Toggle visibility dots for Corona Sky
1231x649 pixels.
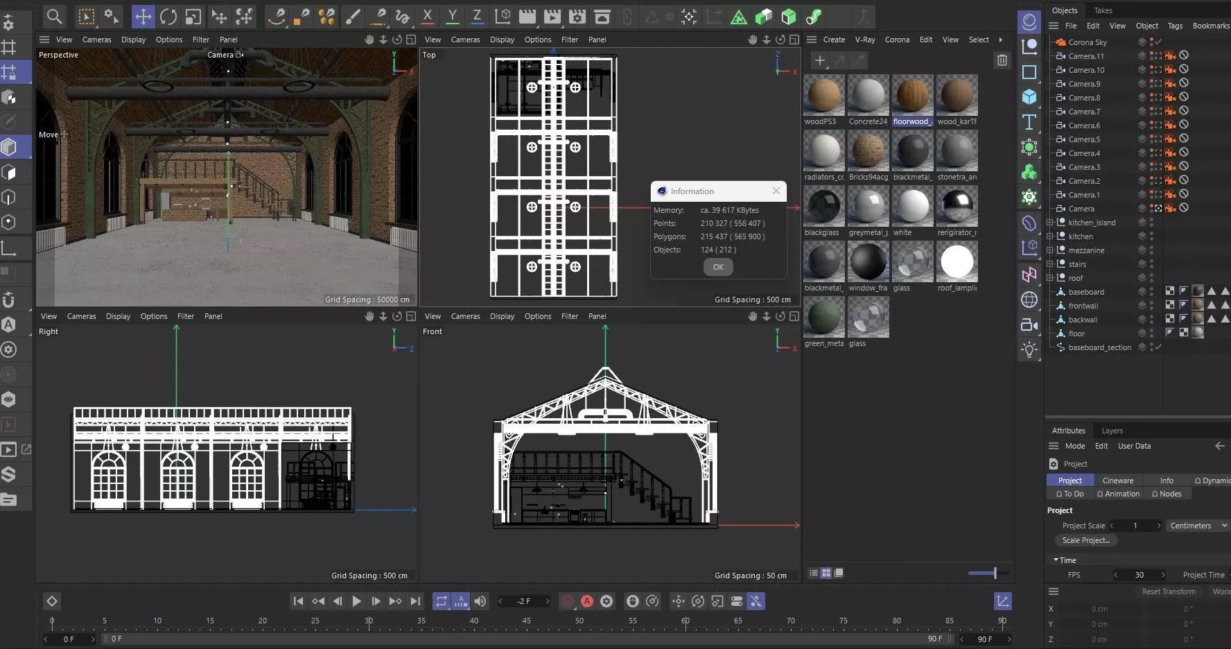tap(1151, 42)
